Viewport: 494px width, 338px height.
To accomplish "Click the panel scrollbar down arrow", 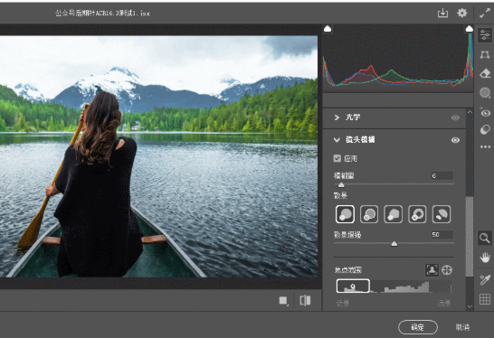I will pos(470,306).
